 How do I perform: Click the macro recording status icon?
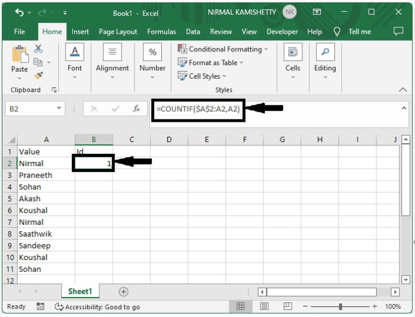[x=40, y=306]
